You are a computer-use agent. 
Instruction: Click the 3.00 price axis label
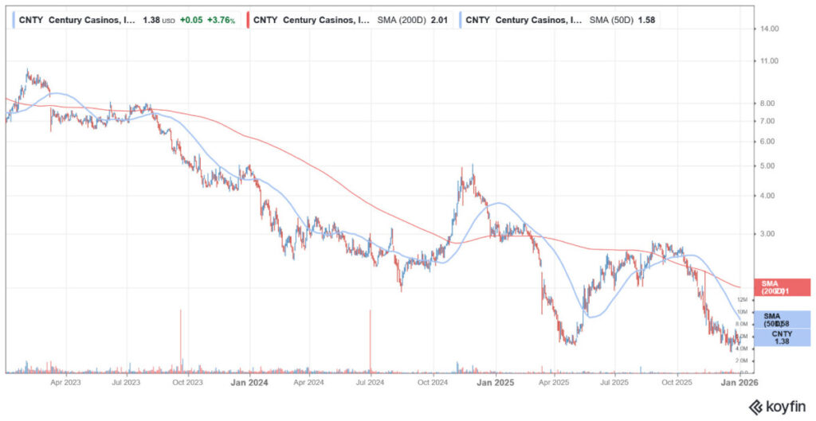[766, 234]
